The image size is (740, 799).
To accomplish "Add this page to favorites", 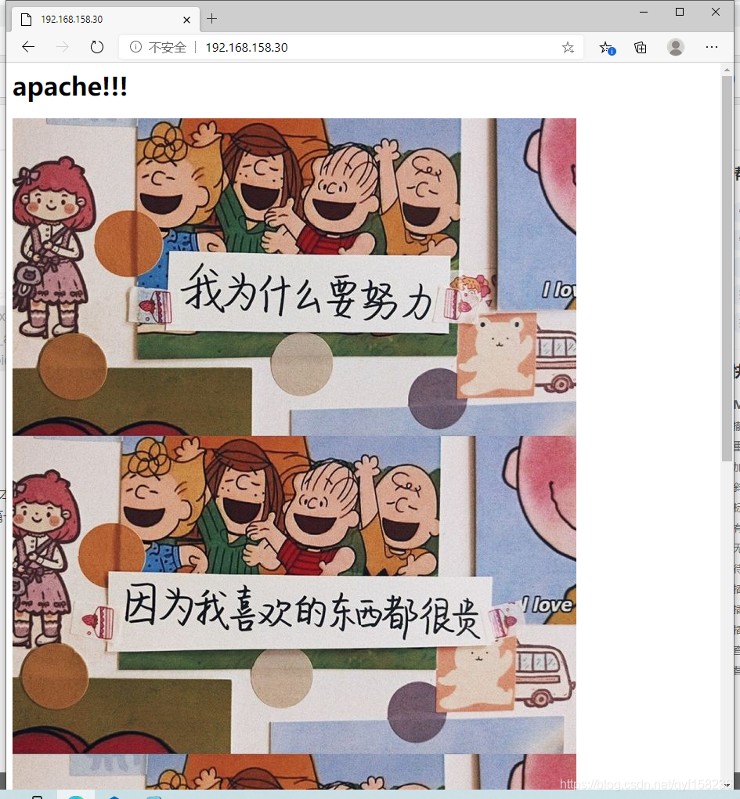I will click(568, 47).
